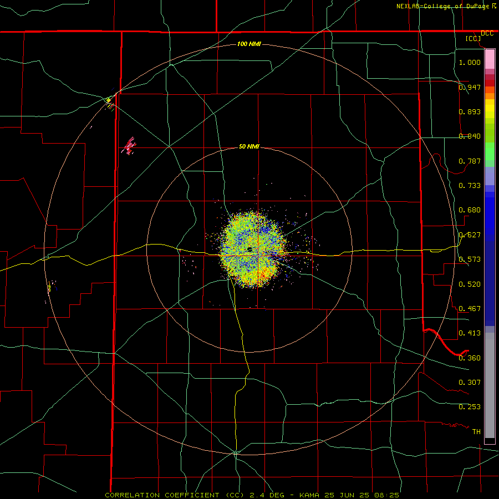Click the 0.733 value on the color scale
The image size is (499, 499).
coord(470,185)
